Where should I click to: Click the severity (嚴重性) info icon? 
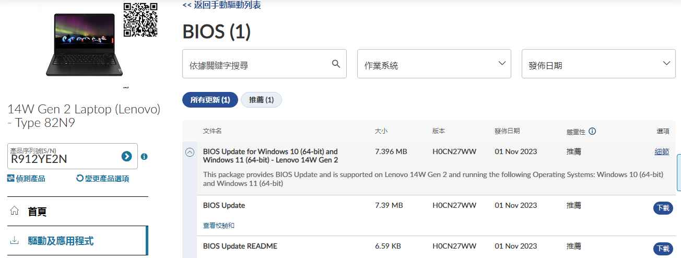[x=592, y=132]
